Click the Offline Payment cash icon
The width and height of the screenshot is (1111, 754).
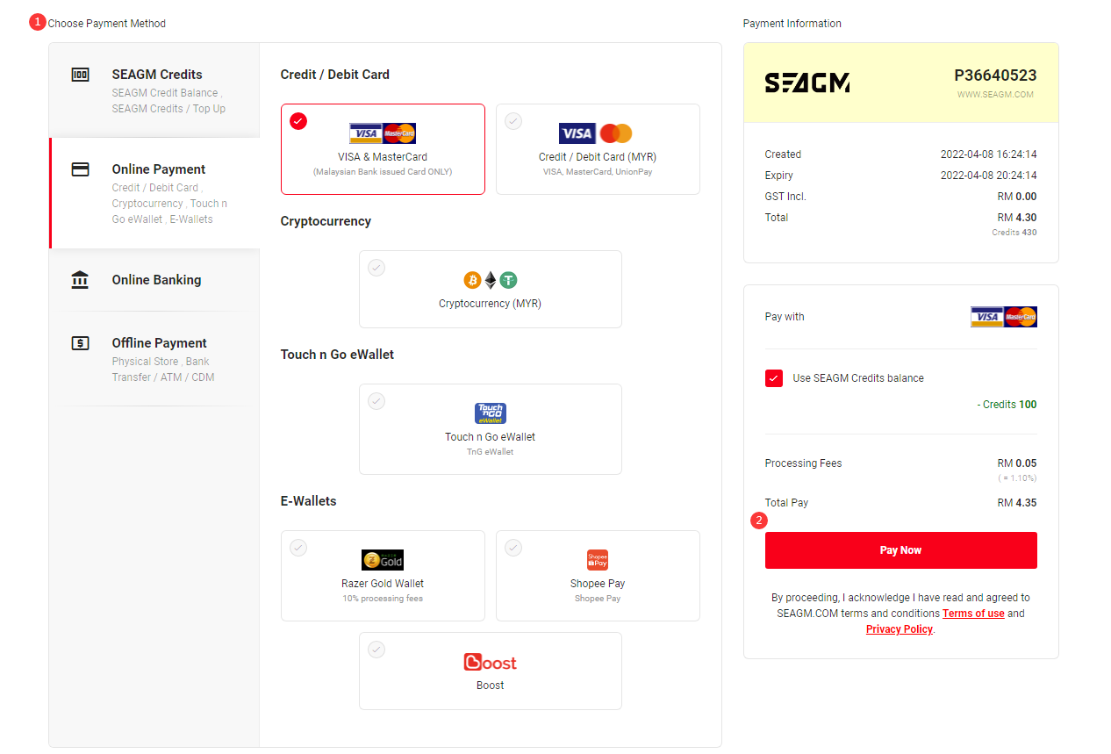pos(80,343)
